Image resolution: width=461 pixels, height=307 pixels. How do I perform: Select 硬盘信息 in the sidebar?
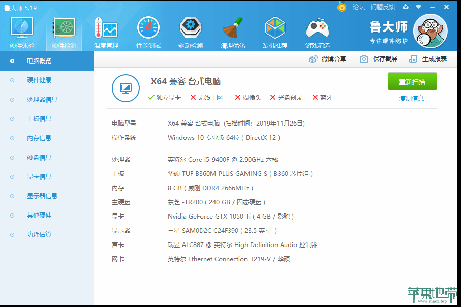point(47,158)
